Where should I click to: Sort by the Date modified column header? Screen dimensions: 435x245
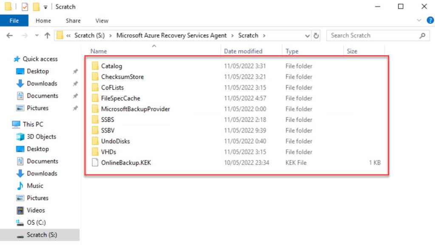pos(243,51)
